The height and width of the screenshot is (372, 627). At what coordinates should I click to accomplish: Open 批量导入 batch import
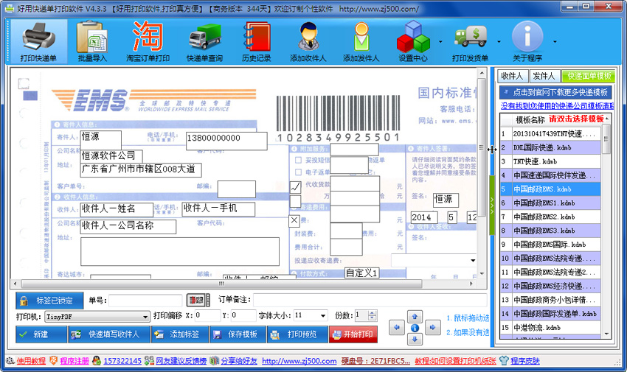(92, 42)
